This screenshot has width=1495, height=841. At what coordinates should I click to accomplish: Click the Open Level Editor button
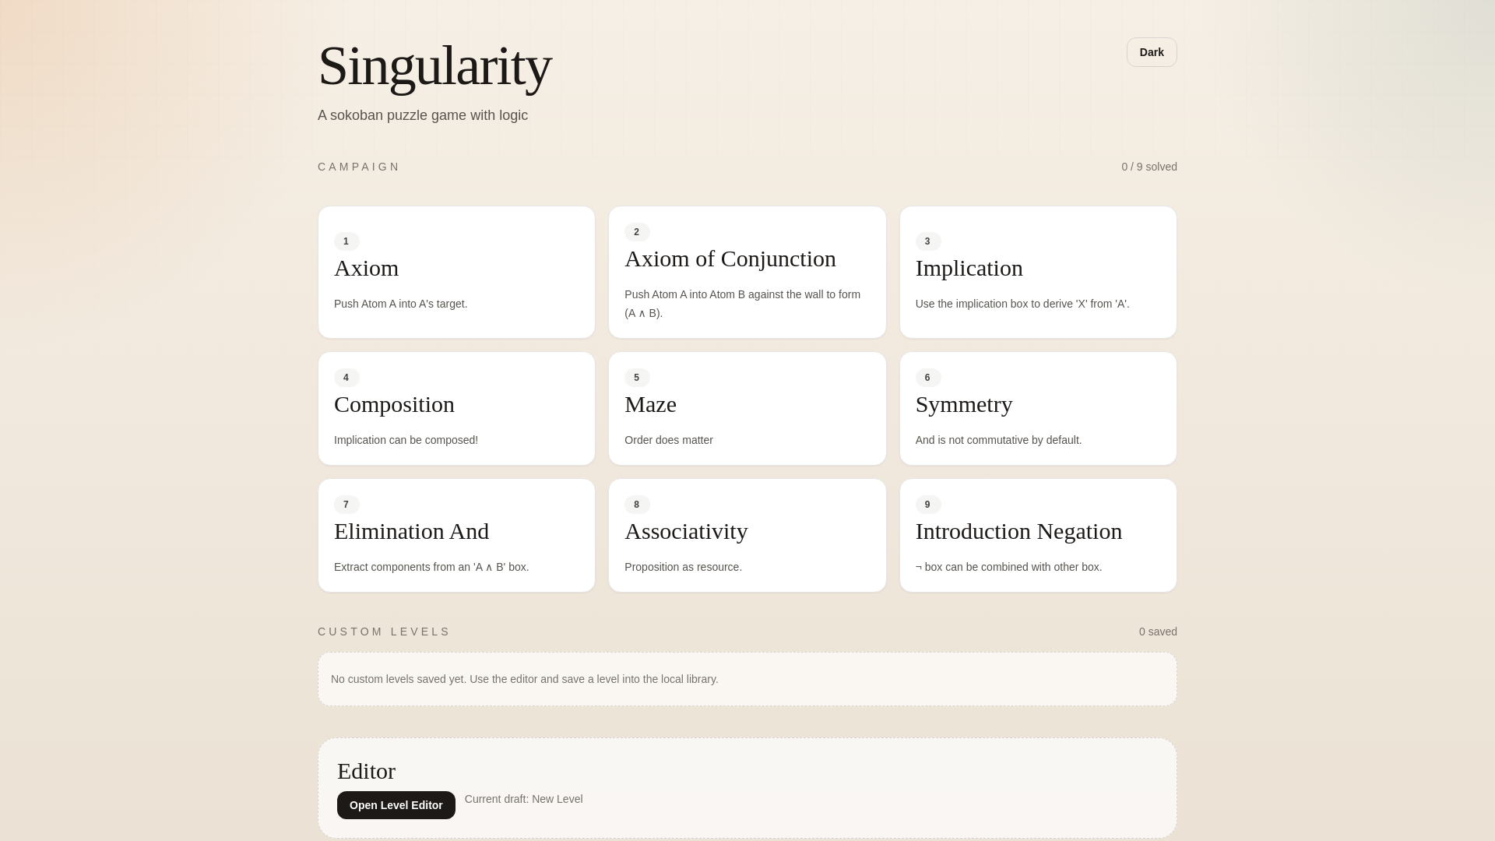click(x=396, y=805)
